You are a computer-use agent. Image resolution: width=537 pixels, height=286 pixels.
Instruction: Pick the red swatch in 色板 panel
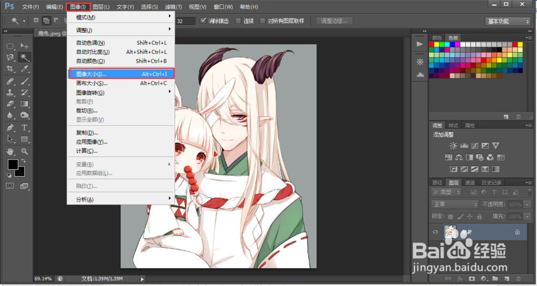(432, 44)
